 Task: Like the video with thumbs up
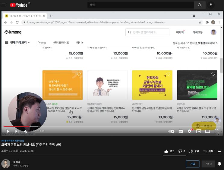click(169, 151)
